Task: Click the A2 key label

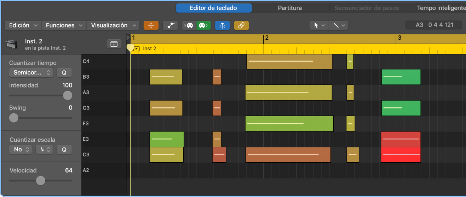Action: tap(86, 170)
